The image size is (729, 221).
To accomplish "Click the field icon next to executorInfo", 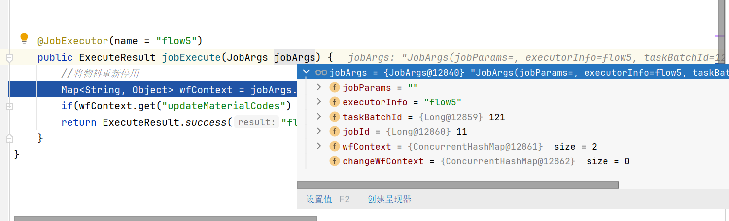I will 335,102.
